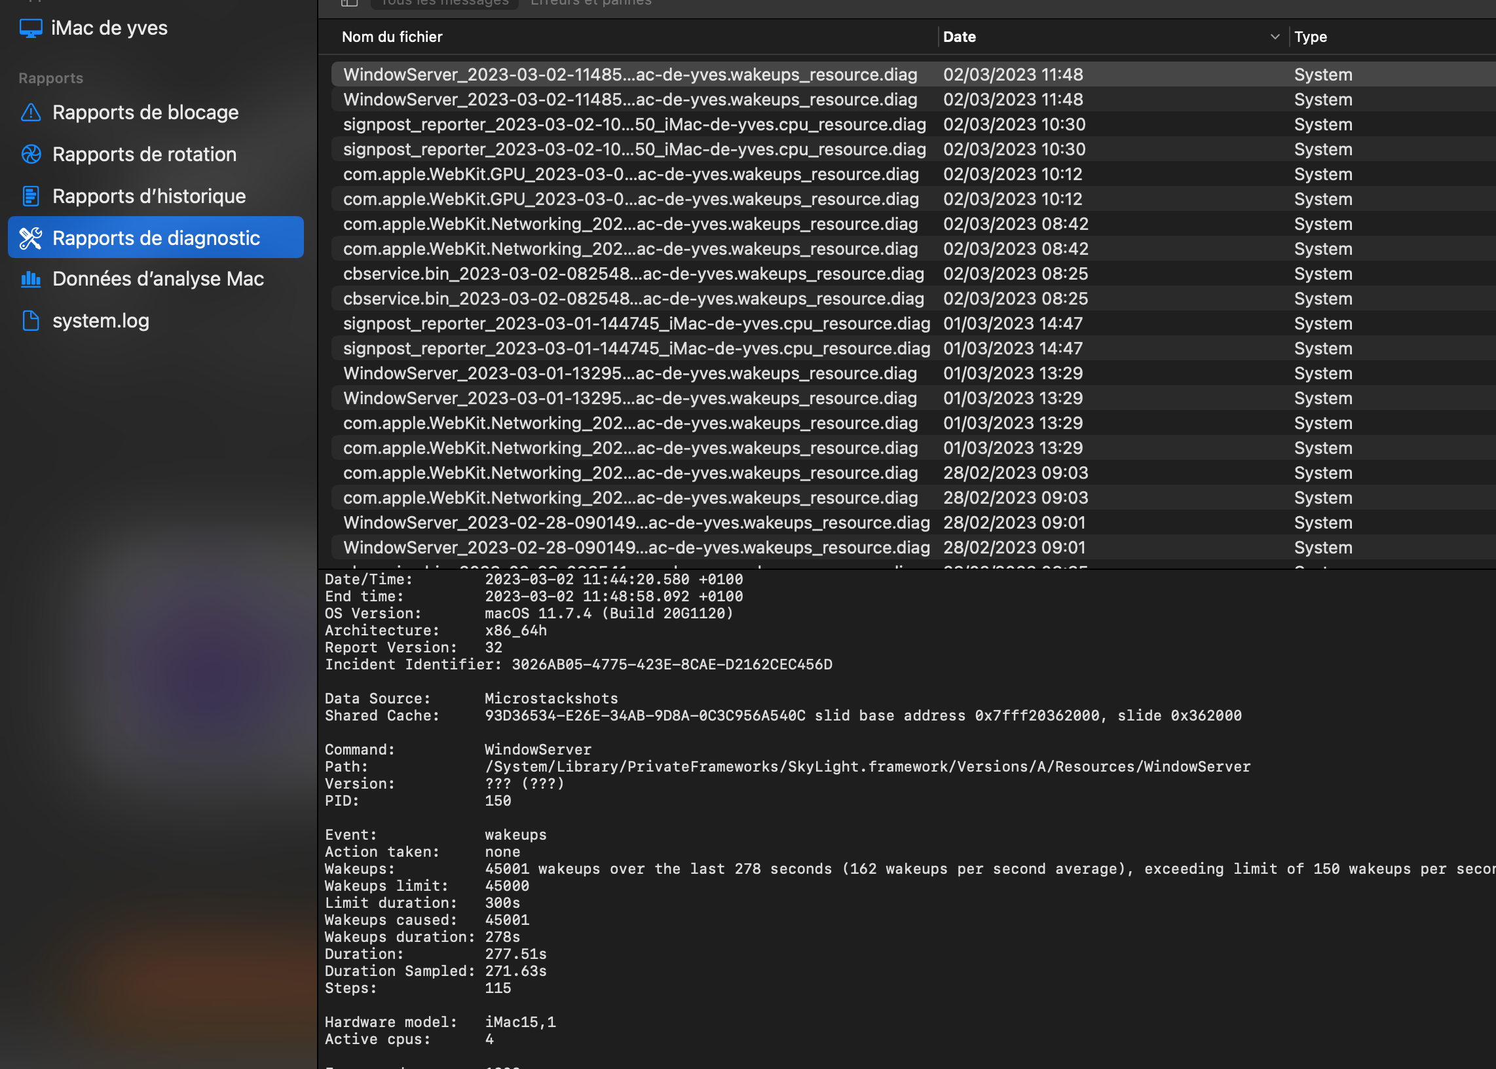The image size is (1496, 1069).
Task: Open Rapports d'historique document icon
Action: pos(31,196)
